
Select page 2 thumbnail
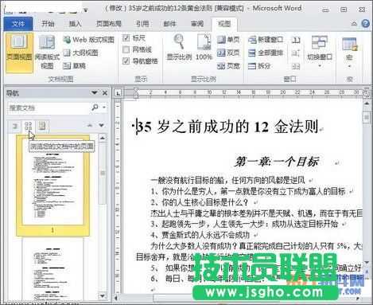pyautogui.click(x=52, y=269)
